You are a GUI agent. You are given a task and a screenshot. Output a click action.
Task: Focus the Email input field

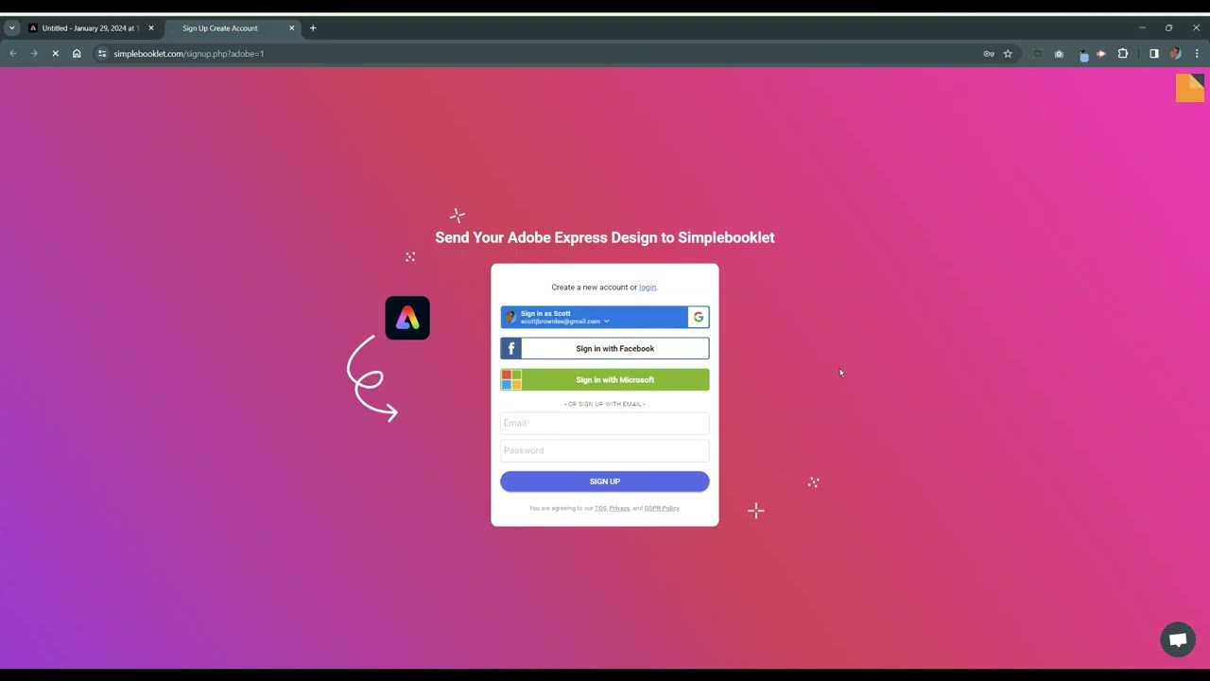[605, 423]
